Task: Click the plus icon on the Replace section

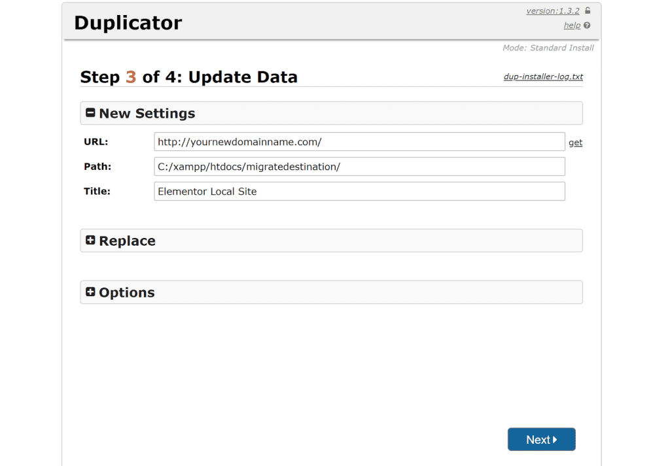Action: click(90, 240)
